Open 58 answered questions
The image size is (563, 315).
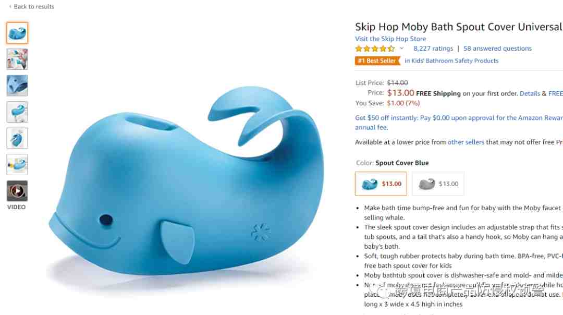497,49
